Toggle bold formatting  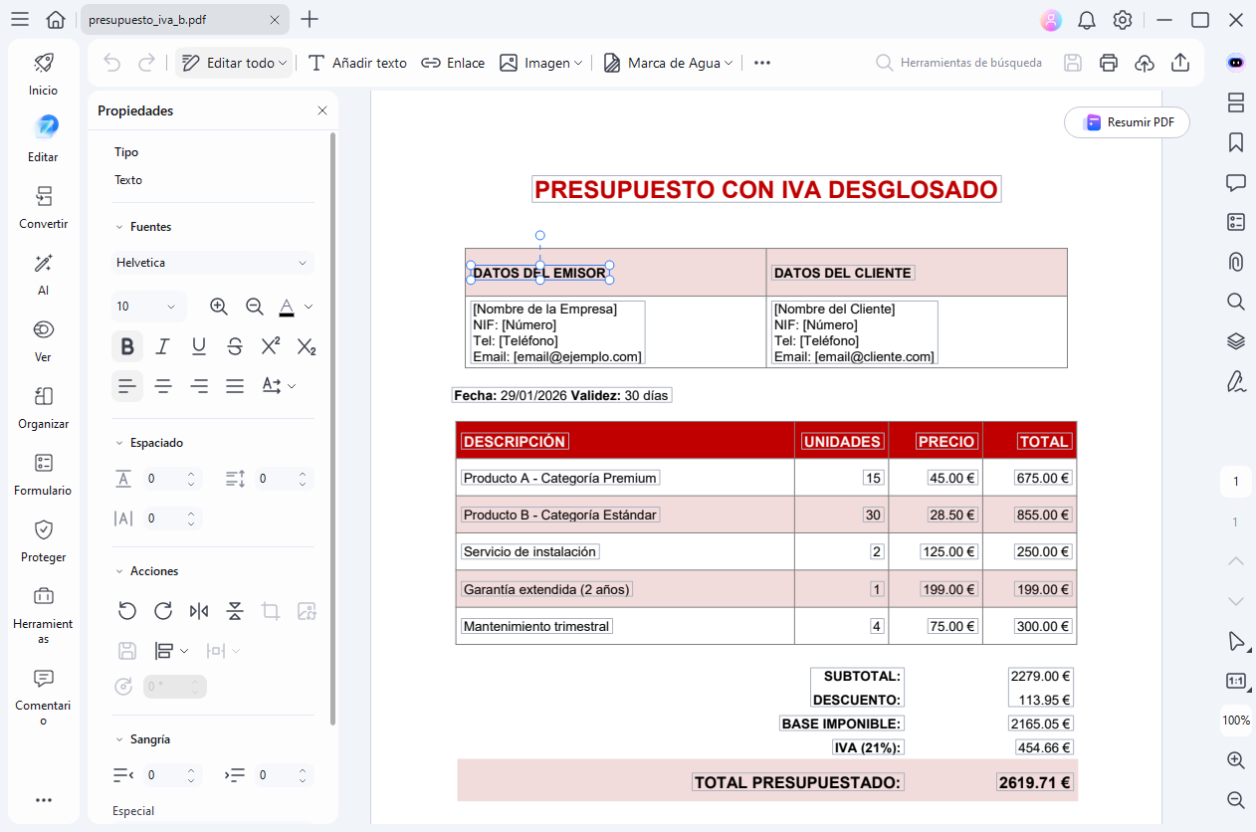click(126, 345)
